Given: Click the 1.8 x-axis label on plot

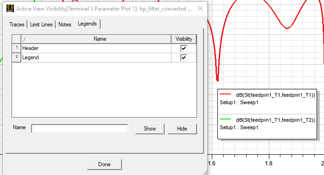Looking at the screenshot, I should pyautogui.click(x=269, y=163).
